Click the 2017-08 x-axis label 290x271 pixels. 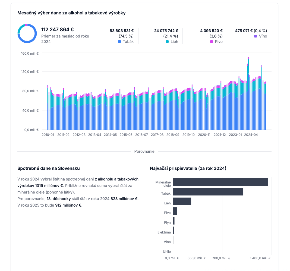point(157,135)
